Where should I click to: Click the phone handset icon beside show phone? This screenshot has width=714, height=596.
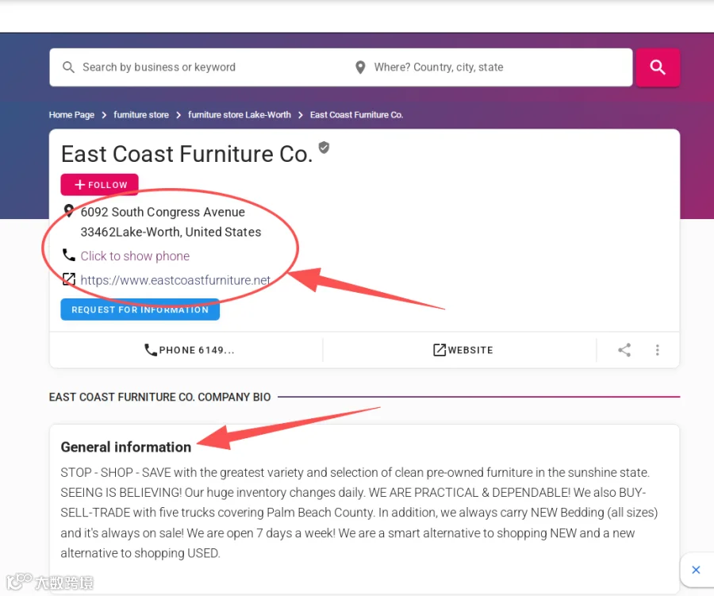(x=69, y=256)
